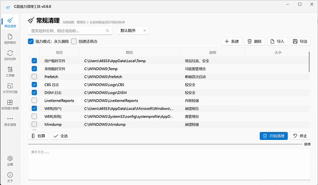Check the WER(系统) row checkbox
Image resolution: width=318 pixels, height=185 pixels.
34,116
